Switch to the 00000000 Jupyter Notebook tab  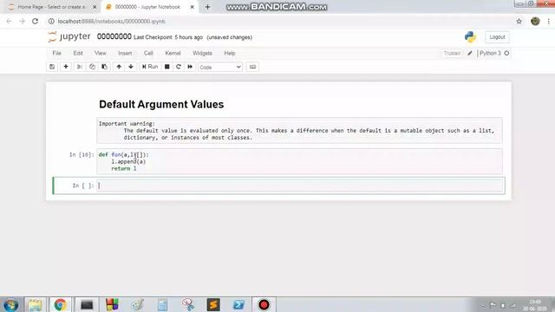[x=147, y=7]
